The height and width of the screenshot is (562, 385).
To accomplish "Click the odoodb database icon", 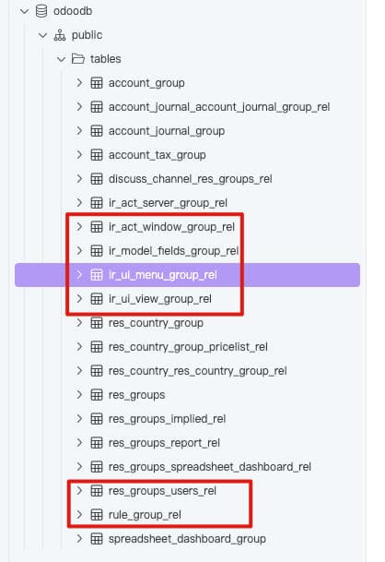I will [x=41, y=11].
